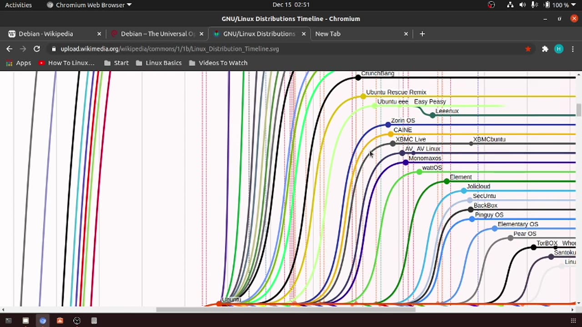Screen dimensions: 582x327
Task: Click the TorBOX label
Action: 547,243
